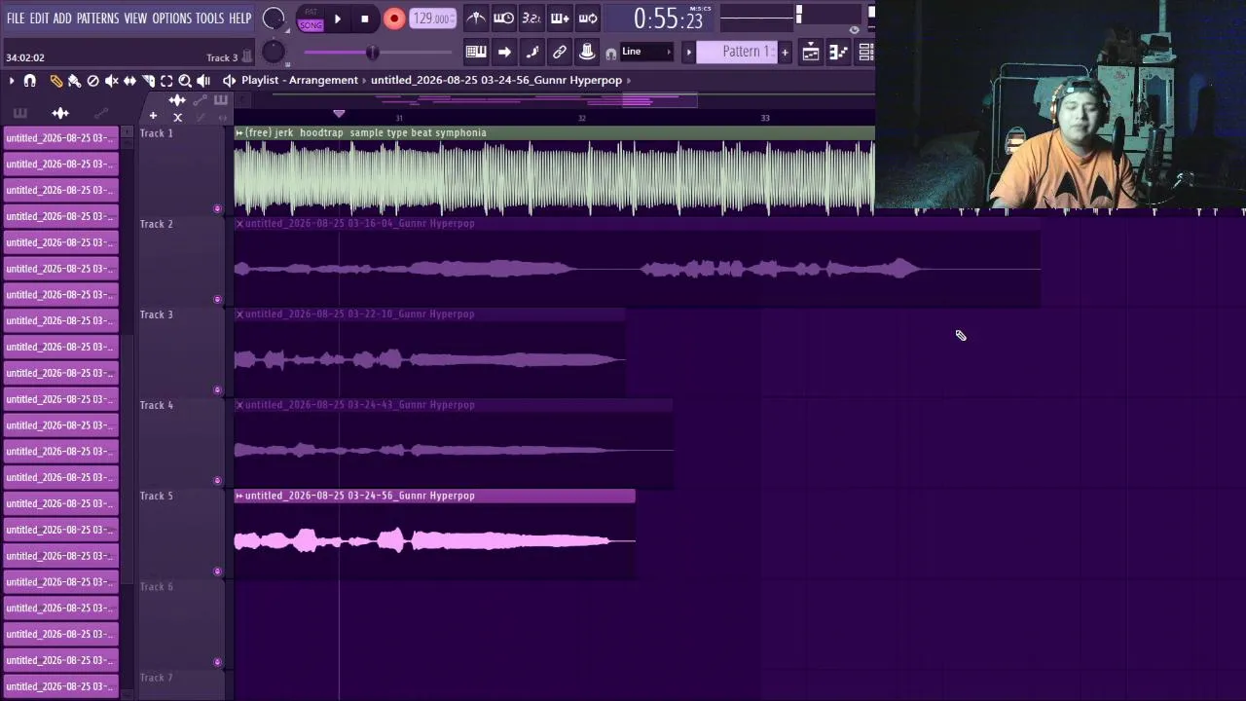This screenshot has height=701, width=1246.
Task: Click the global snap magnet icon
Action: (610, 53)
